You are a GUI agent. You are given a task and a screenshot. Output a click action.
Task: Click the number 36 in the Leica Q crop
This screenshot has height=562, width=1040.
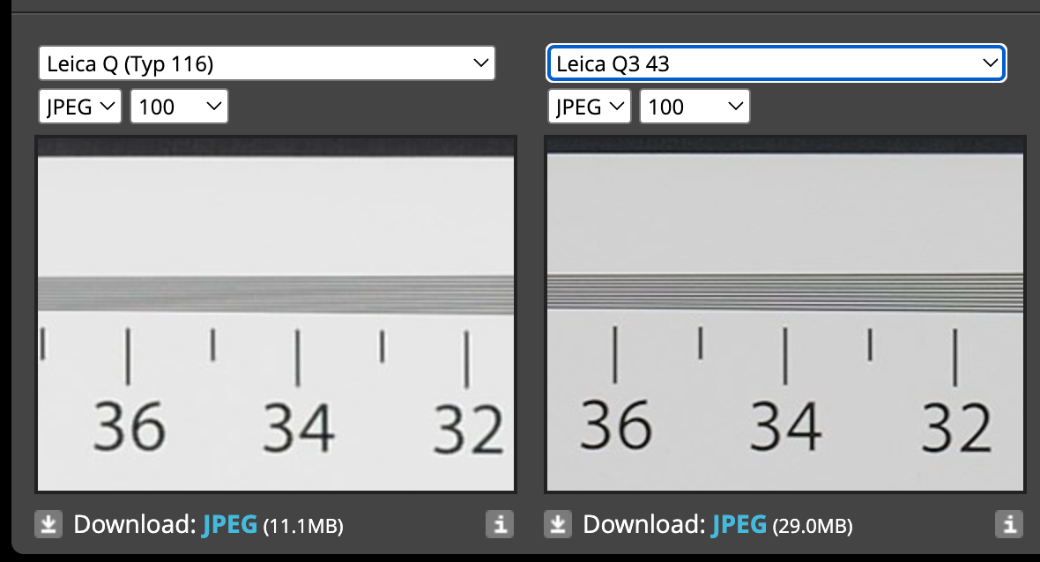click(x=129, y=426)
